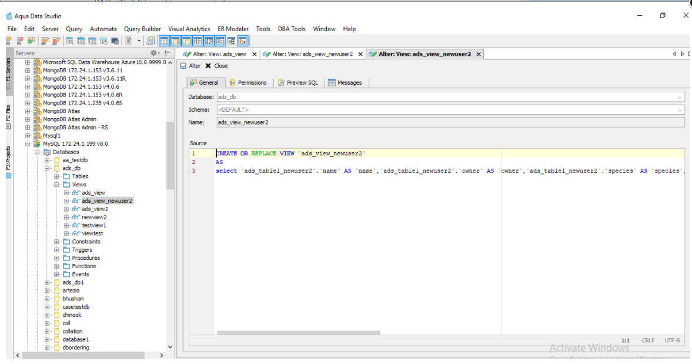Toggle the yellow-panel layout toolbar button
This screenshot has height=364, width=692.
tap(186, 41)
